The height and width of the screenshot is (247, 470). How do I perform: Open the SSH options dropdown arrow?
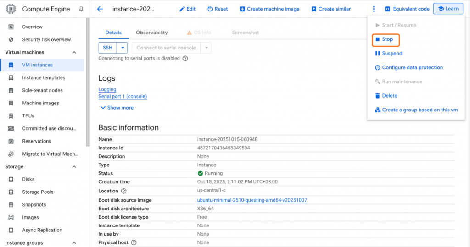[122, 48]
